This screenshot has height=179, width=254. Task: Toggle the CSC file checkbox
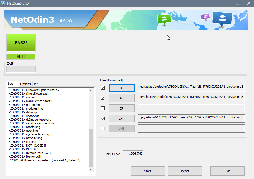pyautogui.click(x=103, y=118)
